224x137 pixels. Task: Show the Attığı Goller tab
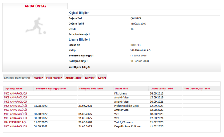73,78
